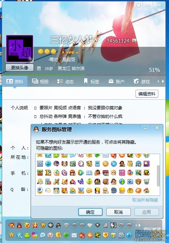Screen dimensions: 169x243
Task: Click the hamster face service icon
Action: pos(114,173)
